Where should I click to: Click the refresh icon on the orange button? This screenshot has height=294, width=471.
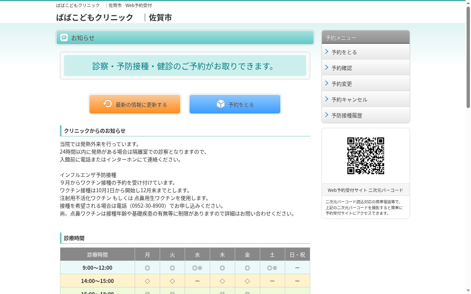[107, 104]
